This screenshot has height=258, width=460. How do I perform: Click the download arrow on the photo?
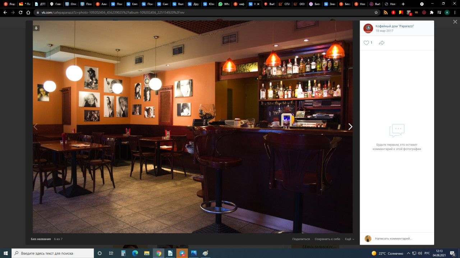click(x=36, y=28)
